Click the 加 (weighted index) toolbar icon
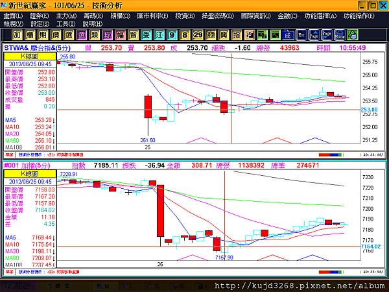389x292 pixels. point(17,35)
